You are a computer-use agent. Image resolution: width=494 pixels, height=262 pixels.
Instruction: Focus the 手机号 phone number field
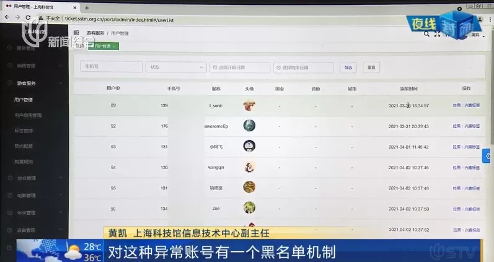(x=111, y=67)
